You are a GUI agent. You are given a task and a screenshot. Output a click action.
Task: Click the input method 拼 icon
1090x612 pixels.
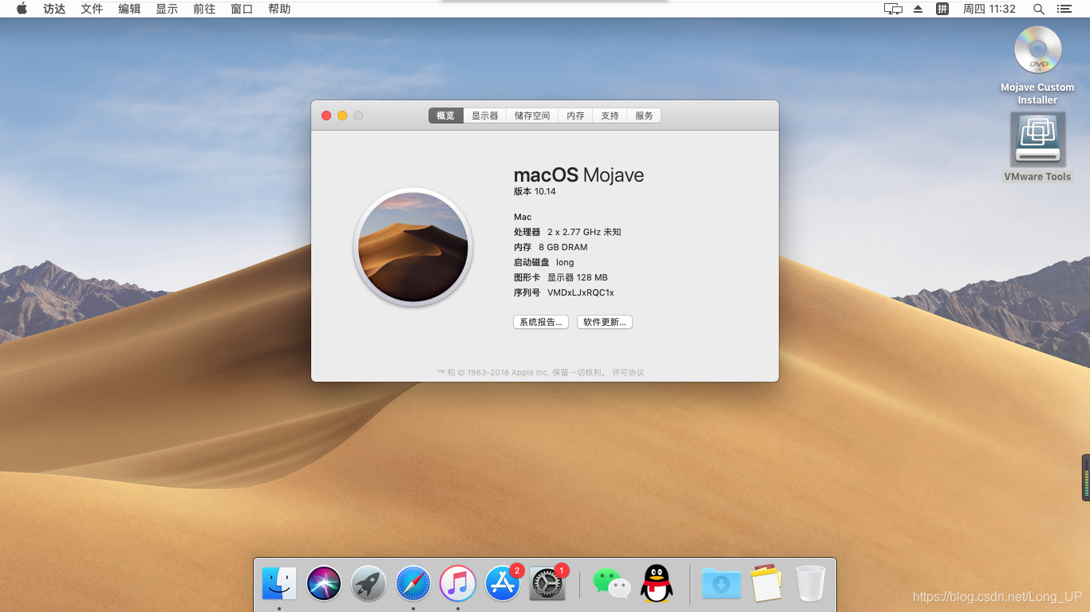click(942, 9)
